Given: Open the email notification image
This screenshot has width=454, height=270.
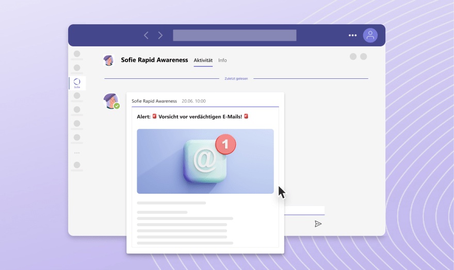Looking at the screenshot, I should click(x=205, y=161).
